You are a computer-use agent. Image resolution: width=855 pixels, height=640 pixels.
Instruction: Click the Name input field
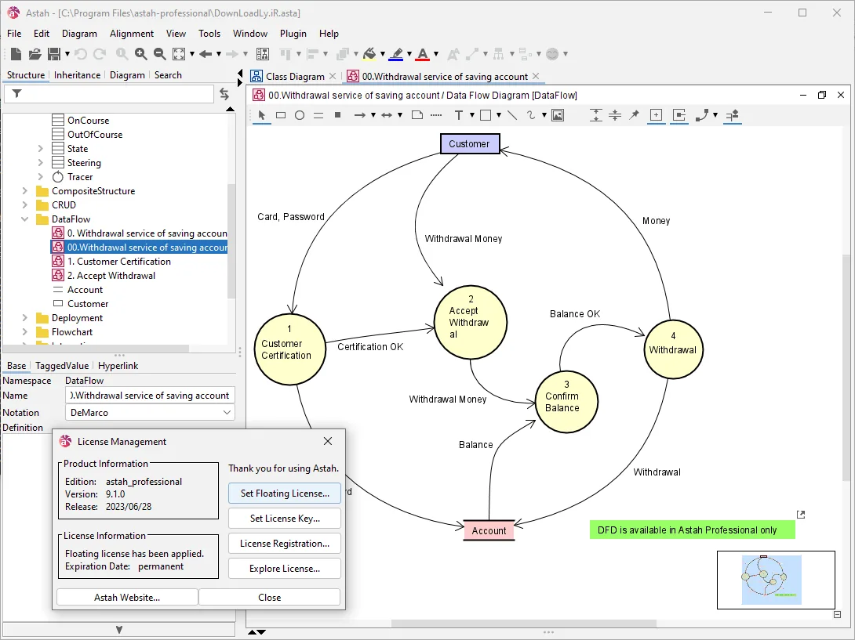(x=150, y=396)
